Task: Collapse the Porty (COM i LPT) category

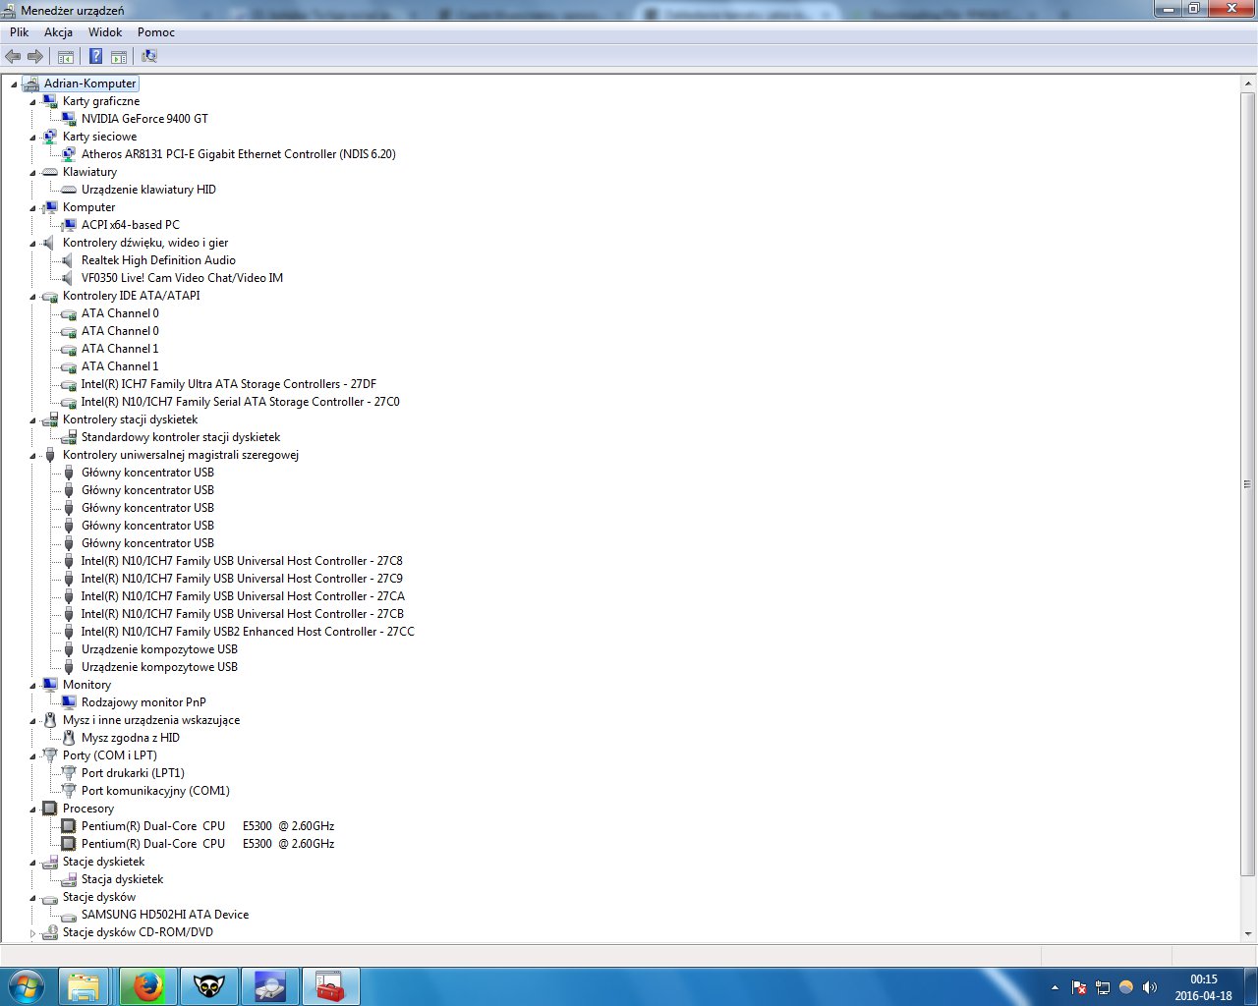Action: click(32, 756)
